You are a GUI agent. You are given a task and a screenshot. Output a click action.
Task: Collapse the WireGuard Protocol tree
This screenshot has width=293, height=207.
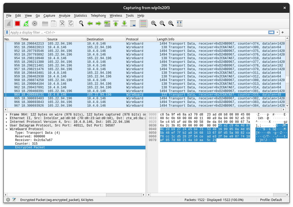point(7,129)
